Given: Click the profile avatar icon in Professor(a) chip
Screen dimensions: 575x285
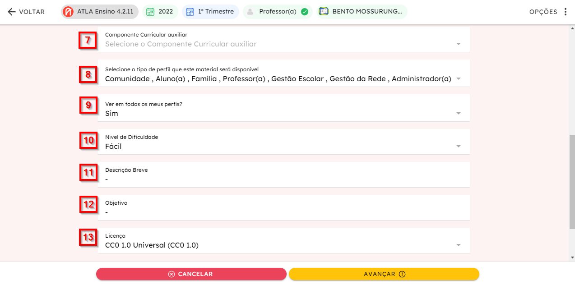Looking at the screenshot, I should pyautogui.click(x=251, y=12).
